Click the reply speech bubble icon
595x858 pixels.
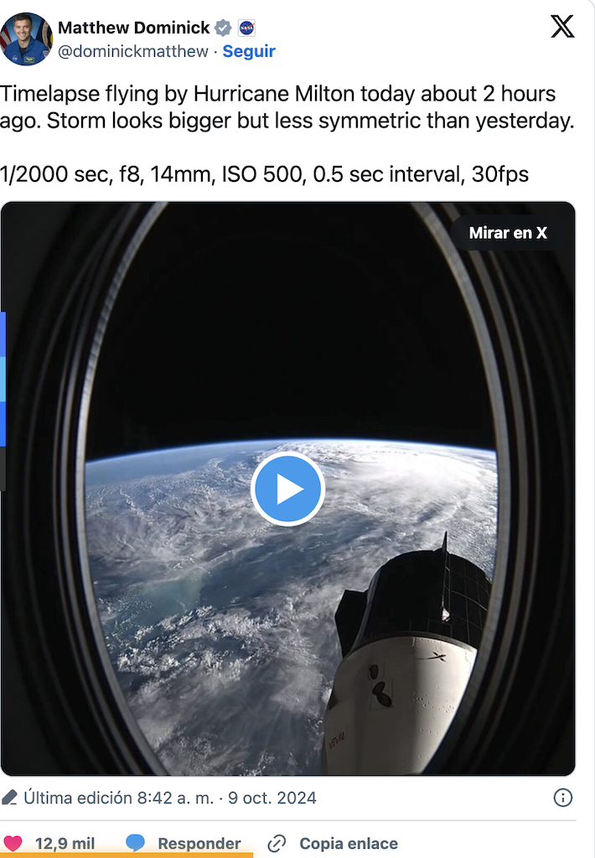point(135,843)
